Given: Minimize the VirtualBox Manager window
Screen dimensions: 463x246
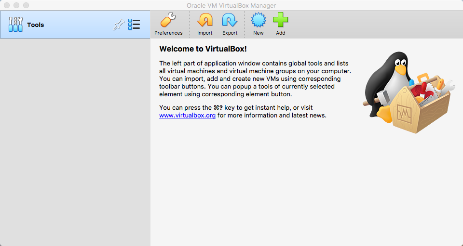Looking at the screenshot, I should click(x=16, y=5).
